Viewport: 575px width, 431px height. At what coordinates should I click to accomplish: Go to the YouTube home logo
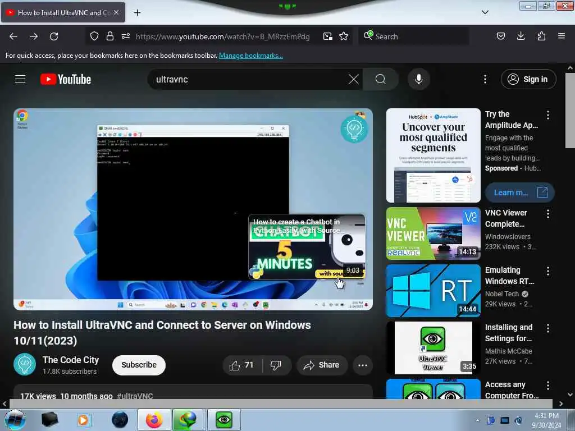(66, 79)
